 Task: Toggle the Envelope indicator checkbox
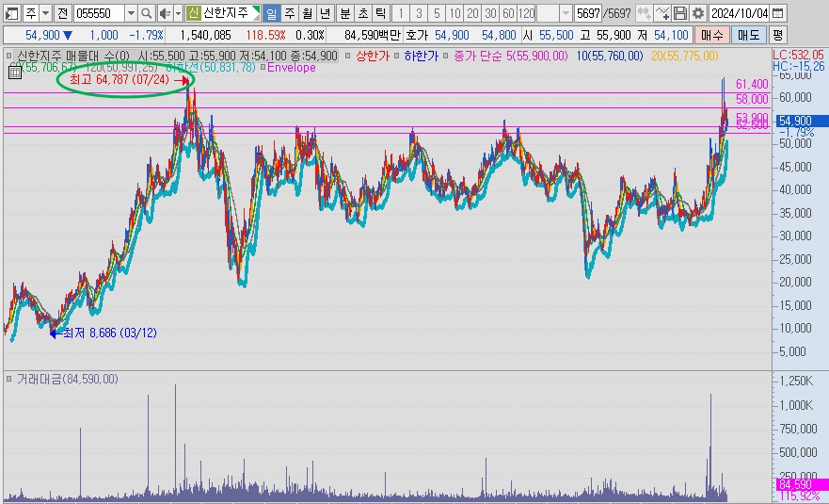(x=263, y=67)
